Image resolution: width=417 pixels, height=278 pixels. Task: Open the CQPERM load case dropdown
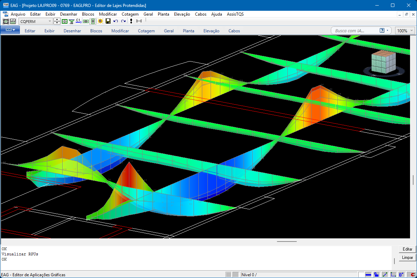point(49,21)
